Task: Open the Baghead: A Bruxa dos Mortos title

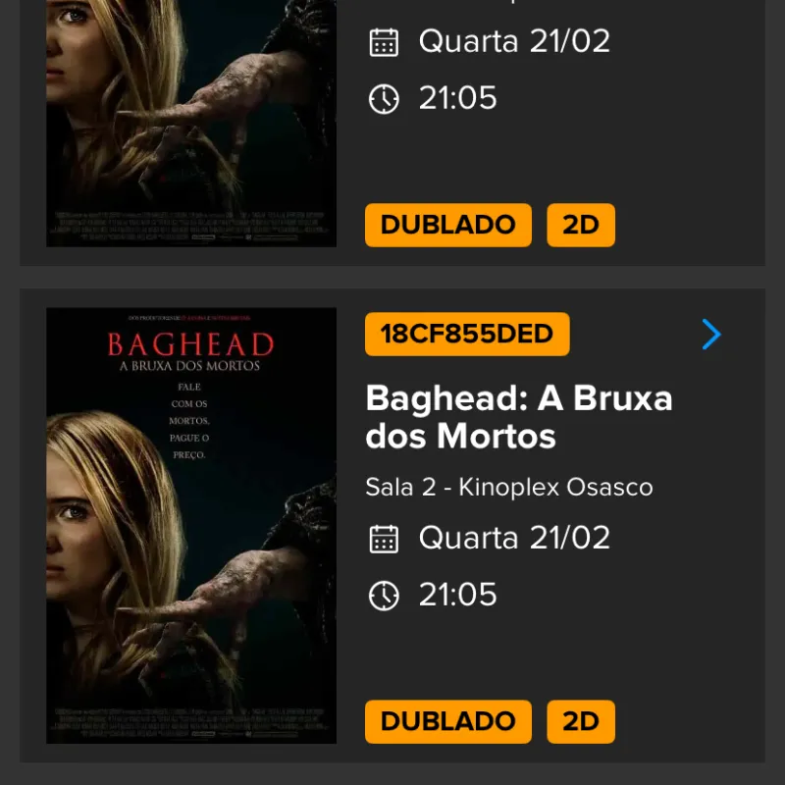Action: pos(519,417)
